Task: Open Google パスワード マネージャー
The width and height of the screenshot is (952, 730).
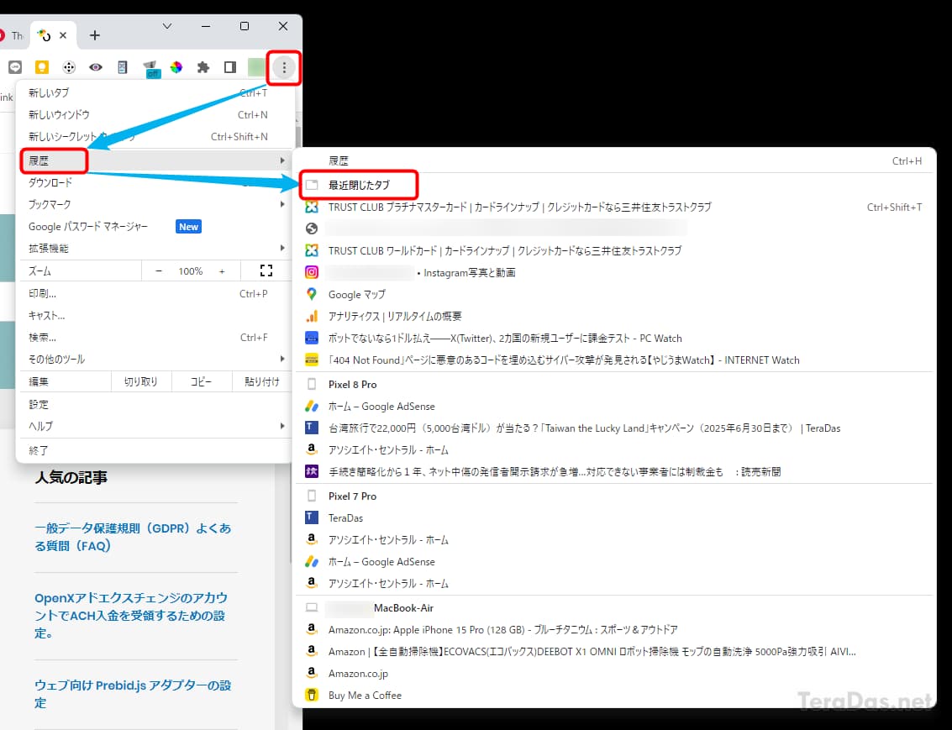Action: tap(155, 226)
